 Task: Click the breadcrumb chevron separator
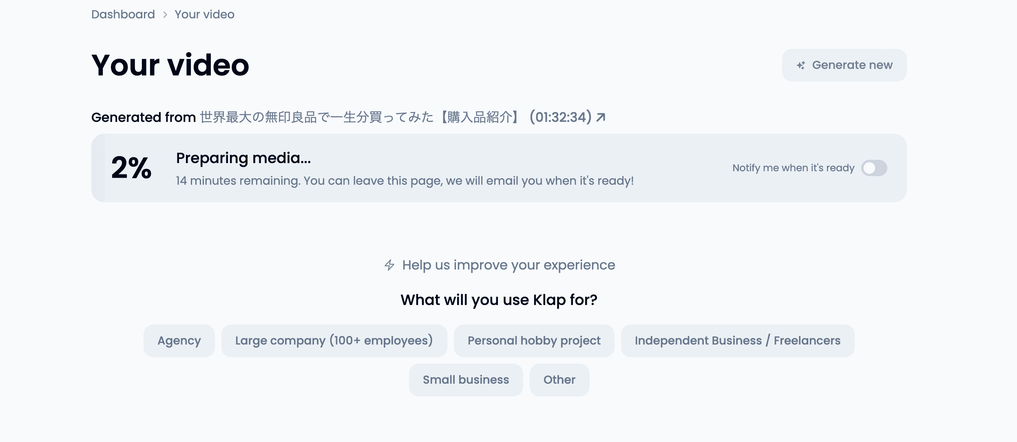tap(165, 15)
